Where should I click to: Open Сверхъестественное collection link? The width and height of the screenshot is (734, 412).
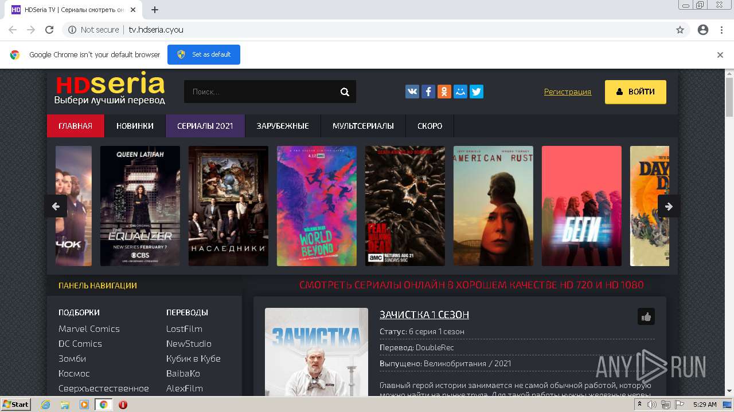coord(104,389)
